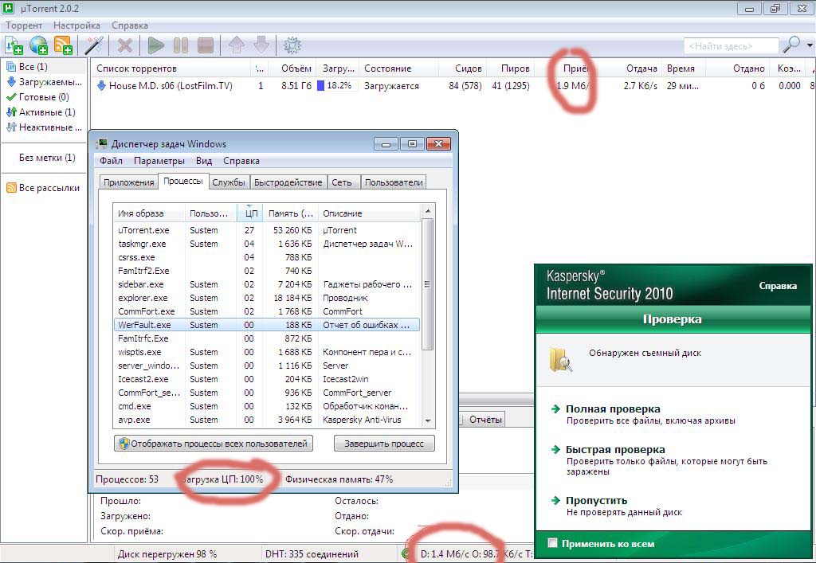Switch to the Быстродействие tab
816x563 pixels.
pos(288,182)
